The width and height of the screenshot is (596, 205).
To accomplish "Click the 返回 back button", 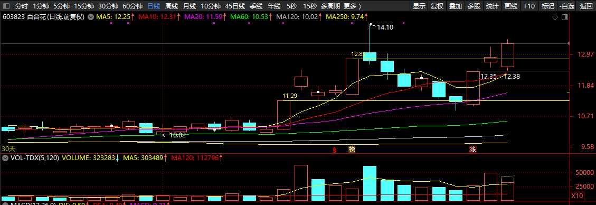I will click(x=586, y=6).
